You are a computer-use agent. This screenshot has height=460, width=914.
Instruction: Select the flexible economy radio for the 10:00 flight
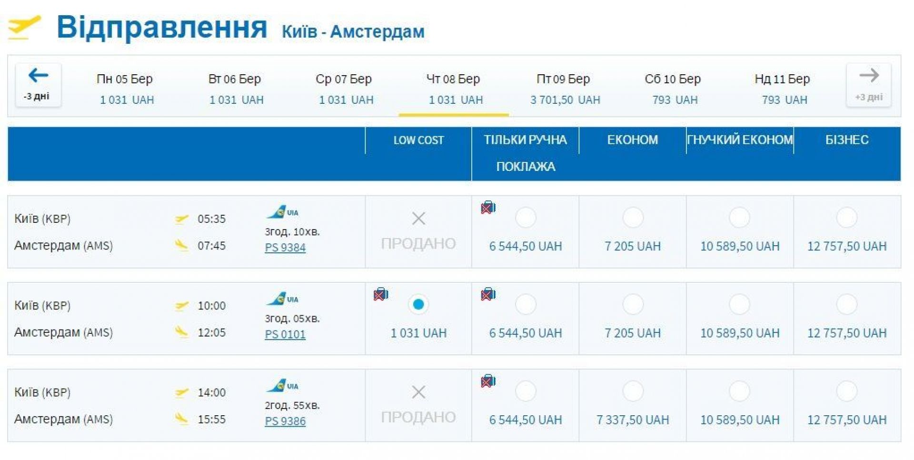click(x=739, y=304)
